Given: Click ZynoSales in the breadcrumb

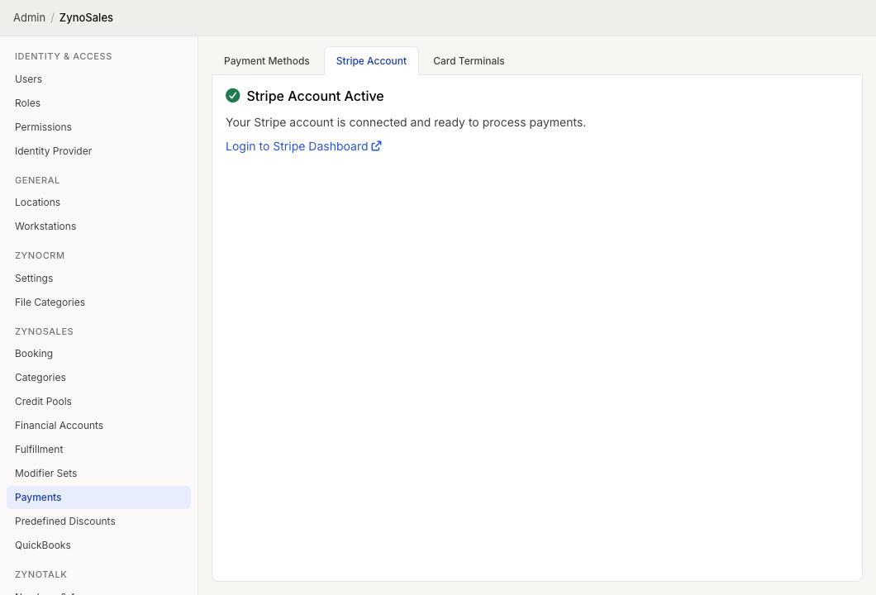Looking at the screenshot, I should tap(86, 17).
